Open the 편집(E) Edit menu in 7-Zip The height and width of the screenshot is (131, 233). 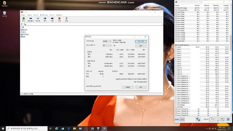pos(29,15)
